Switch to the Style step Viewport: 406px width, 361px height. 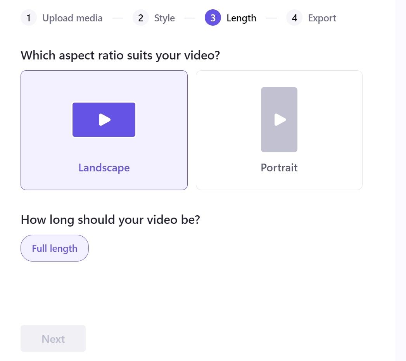164,17
